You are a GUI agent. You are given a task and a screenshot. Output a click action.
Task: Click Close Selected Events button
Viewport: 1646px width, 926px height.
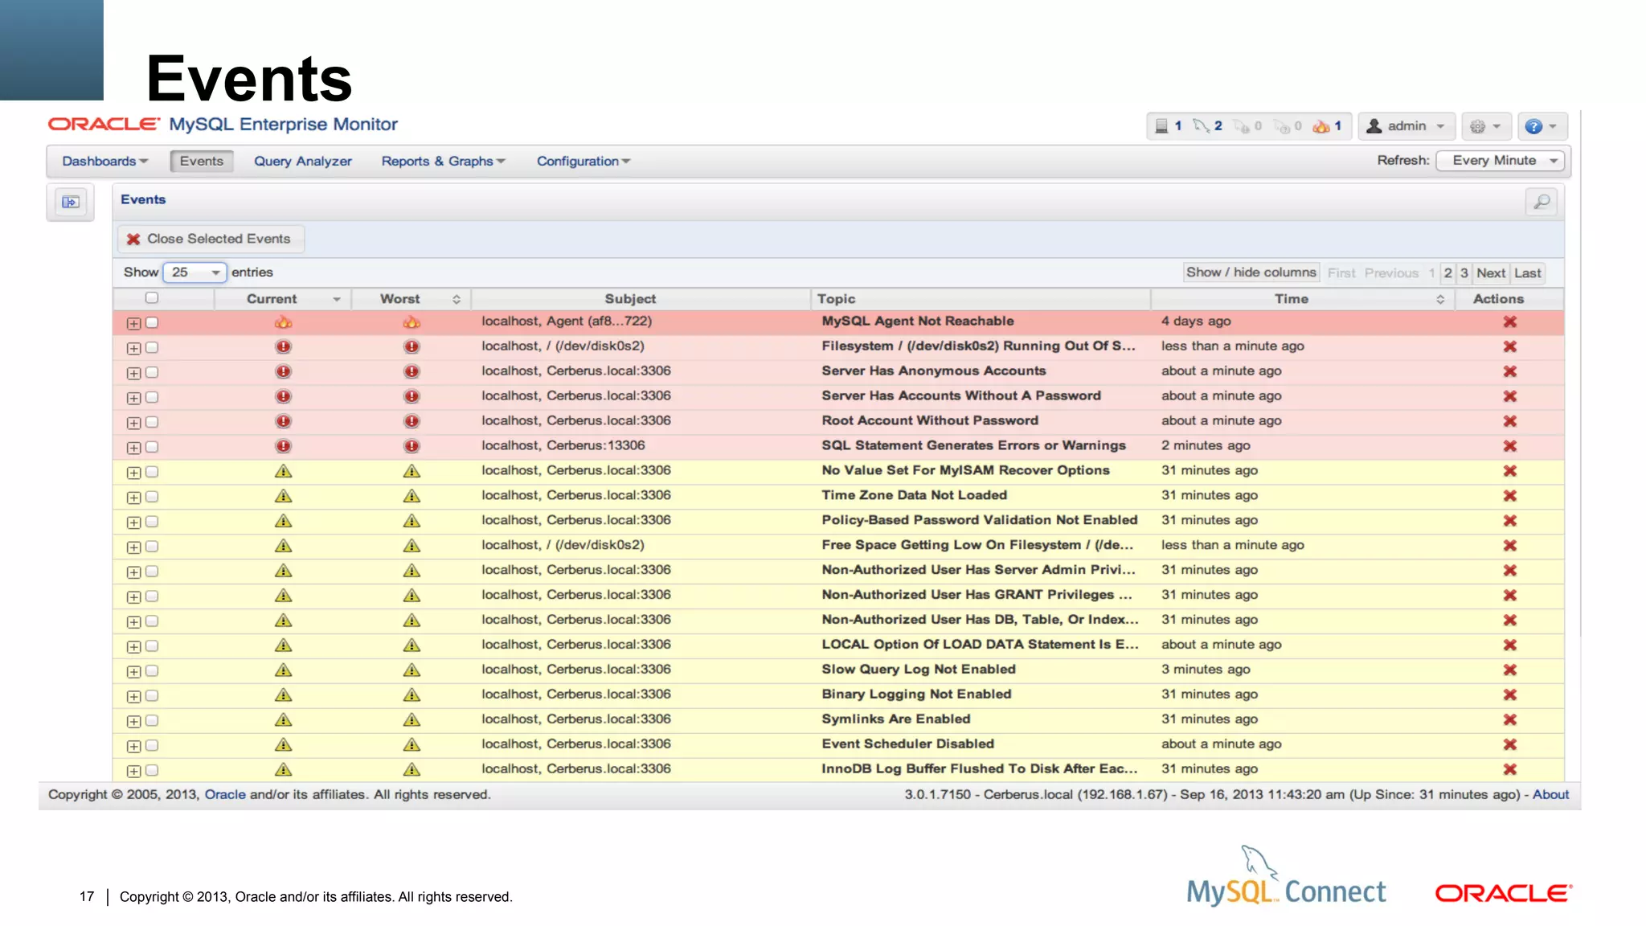[211, 239]
